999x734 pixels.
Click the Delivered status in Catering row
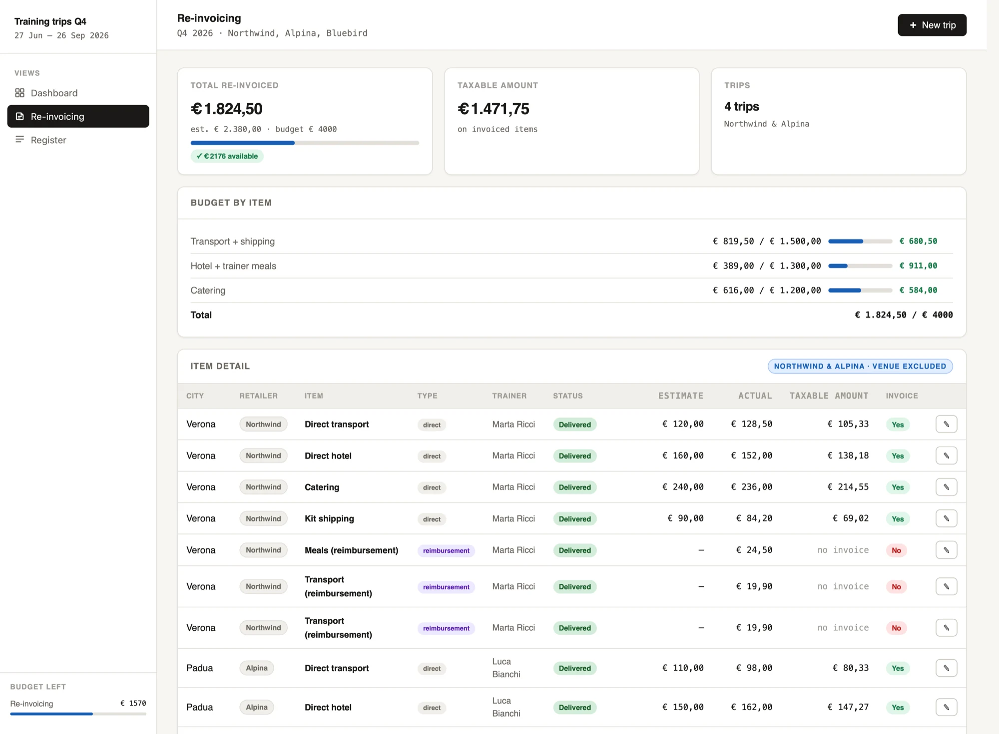[x=574, y=488]
